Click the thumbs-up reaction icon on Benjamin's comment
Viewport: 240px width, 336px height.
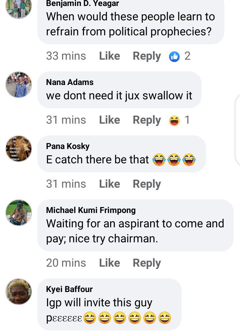pos(174,56)
